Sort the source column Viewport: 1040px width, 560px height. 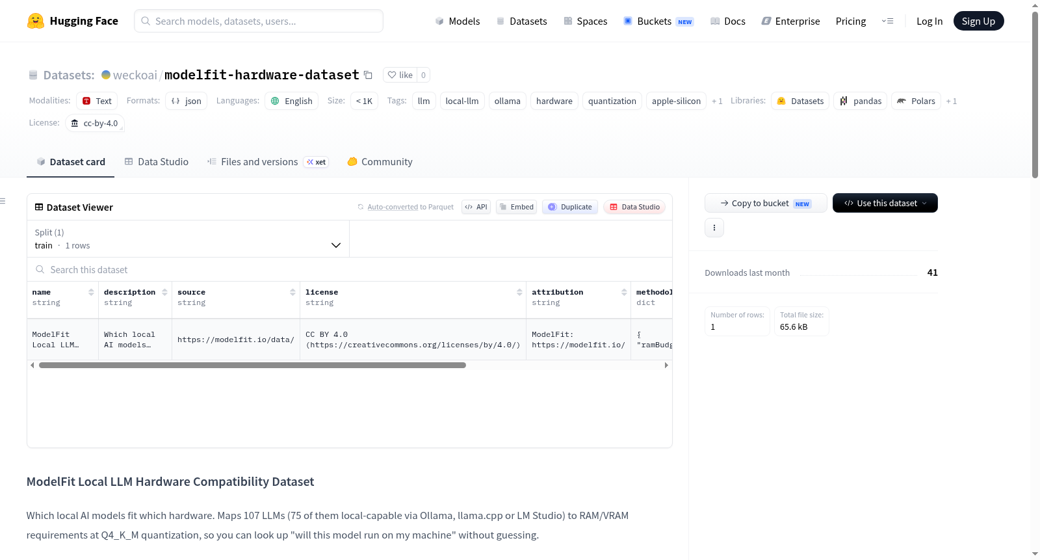point(292,293)
